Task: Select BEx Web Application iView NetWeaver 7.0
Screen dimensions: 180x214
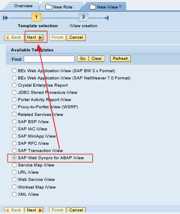Action: tap(14, 78)
